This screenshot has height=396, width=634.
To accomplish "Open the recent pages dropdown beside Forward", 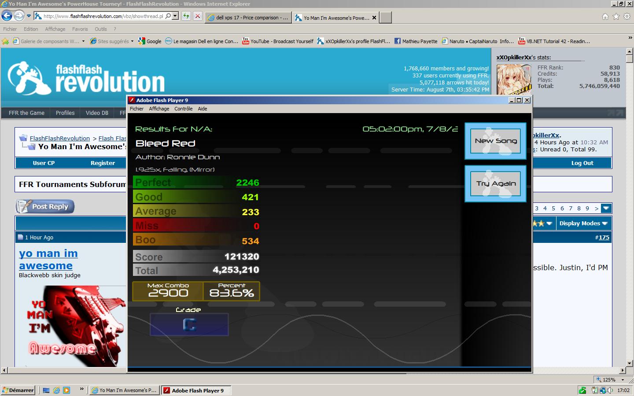I will 29,16.
